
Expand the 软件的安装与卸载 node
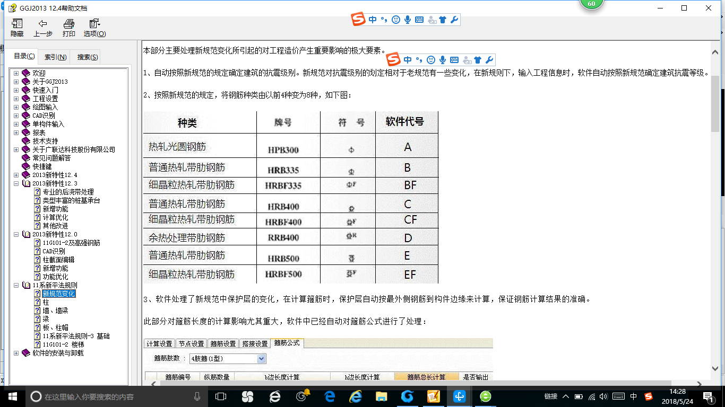16,353
